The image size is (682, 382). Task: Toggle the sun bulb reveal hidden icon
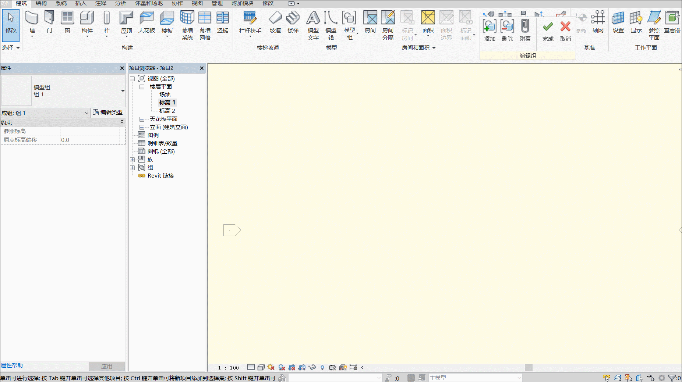322,367
